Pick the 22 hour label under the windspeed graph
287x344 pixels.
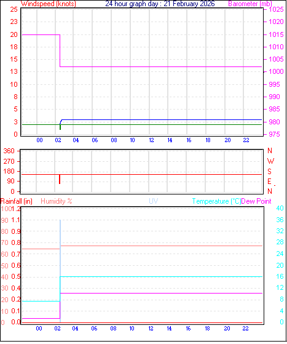tap(246, 140)
